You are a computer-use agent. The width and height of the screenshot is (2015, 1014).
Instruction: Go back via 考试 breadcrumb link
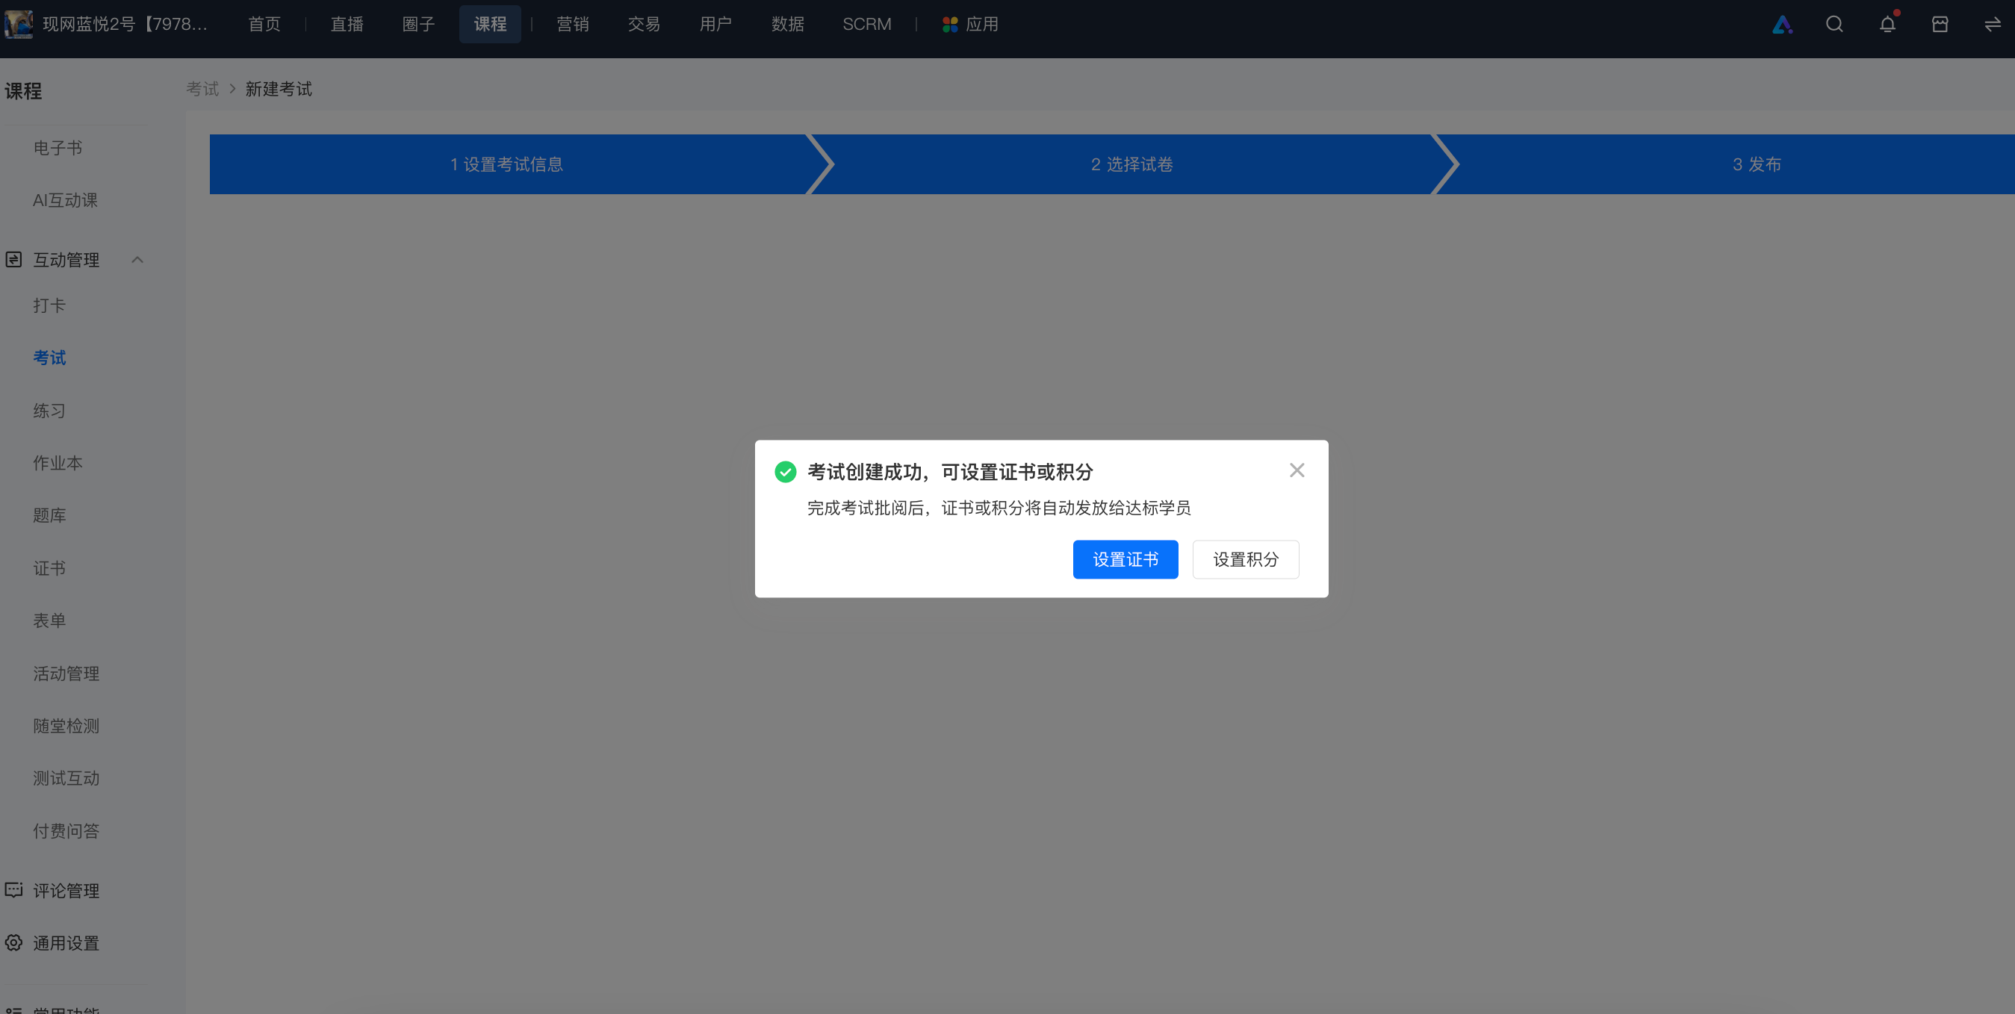click(x=202, y=89)
